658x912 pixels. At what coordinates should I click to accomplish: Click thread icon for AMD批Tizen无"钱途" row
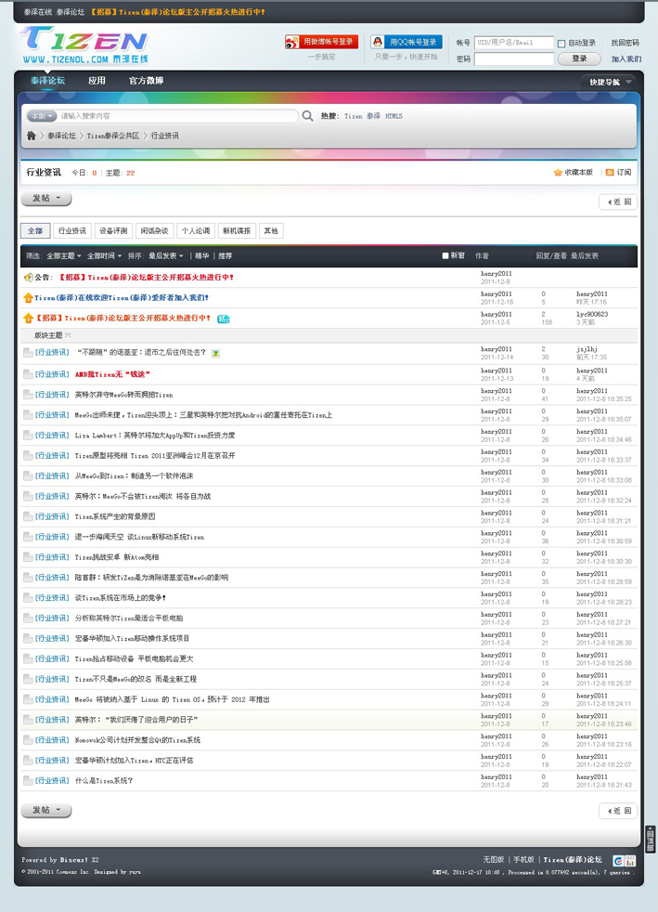tap(27, 374)
